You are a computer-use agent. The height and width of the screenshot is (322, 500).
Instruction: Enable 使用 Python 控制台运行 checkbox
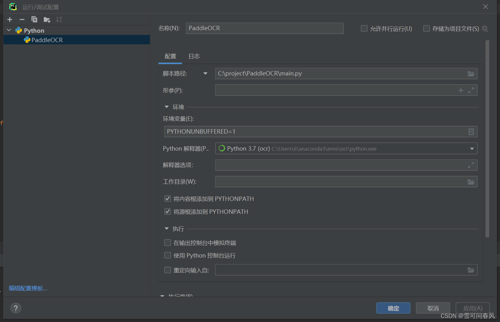point(168,255)
